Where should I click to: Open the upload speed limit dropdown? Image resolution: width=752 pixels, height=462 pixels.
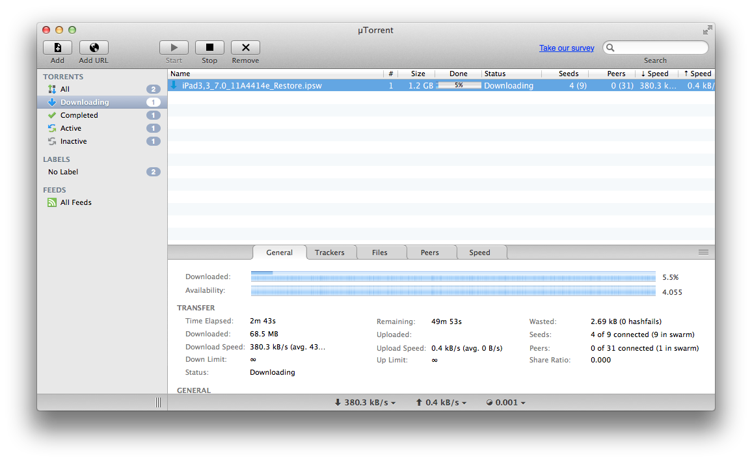(x=441, y=403)
